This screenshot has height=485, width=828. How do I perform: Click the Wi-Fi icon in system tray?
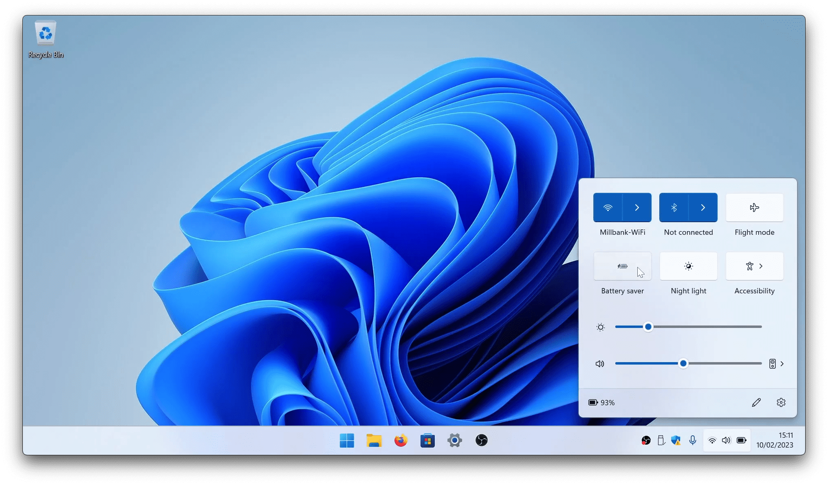pos(712,440)
